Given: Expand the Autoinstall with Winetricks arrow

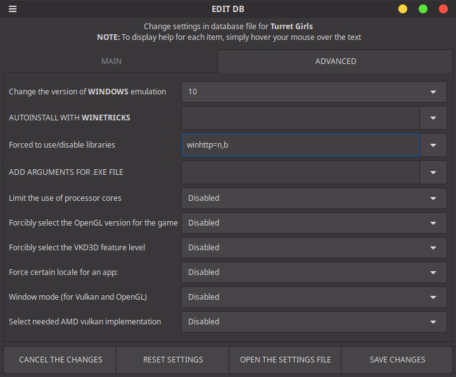Looking at the screenshot, I should [x=433, y=118].
